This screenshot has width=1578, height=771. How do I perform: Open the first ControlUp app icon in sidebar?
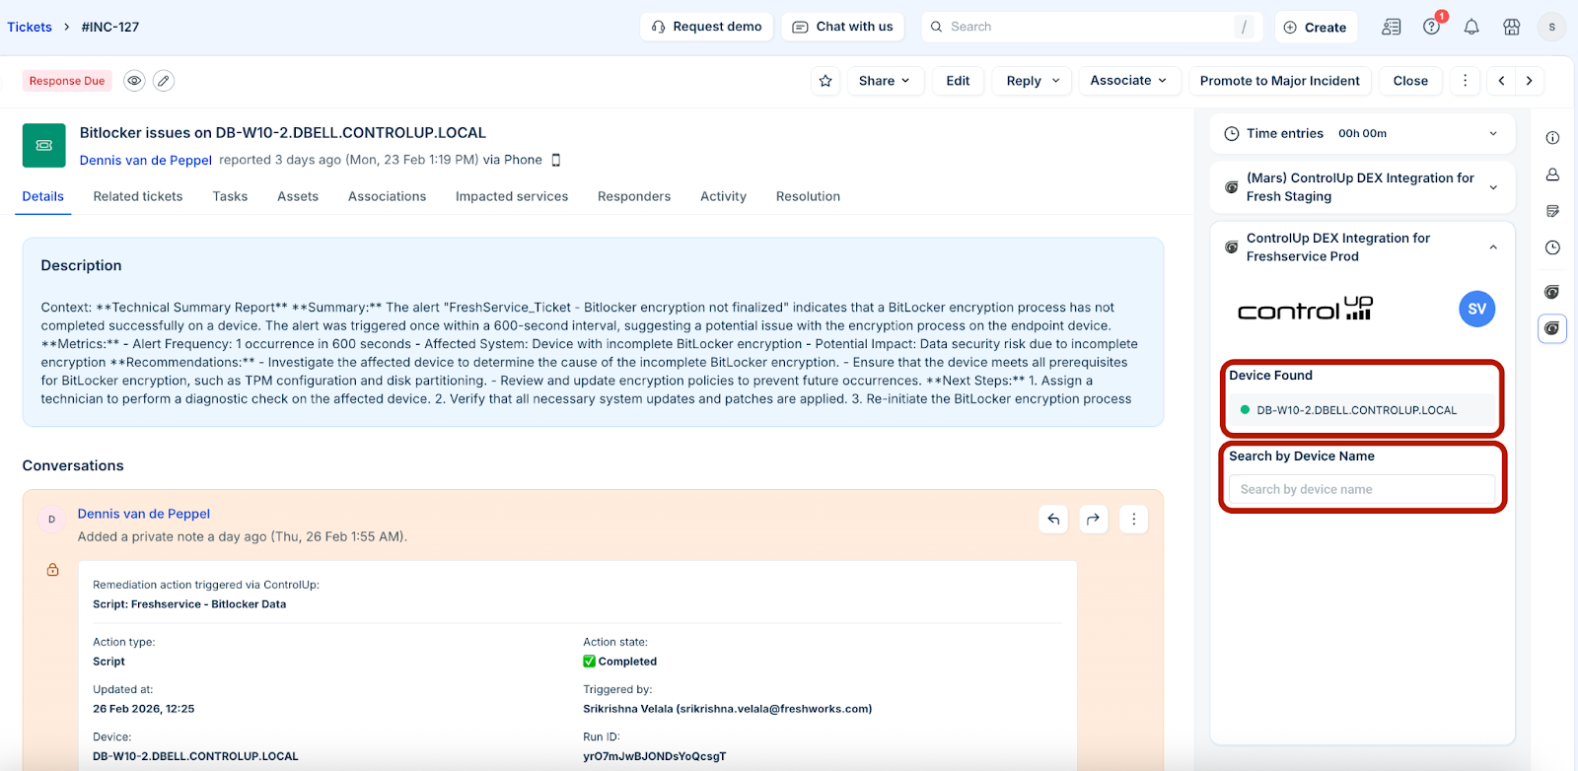point(1552,292)
